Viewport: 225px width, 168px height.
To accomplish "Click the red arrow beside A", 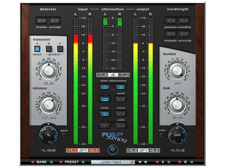I will tap(156, 162).
